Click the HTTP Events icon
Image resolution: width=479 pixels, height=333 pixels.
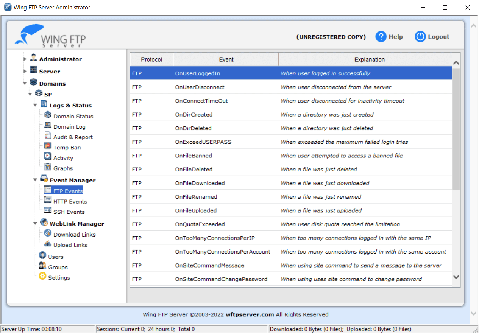click(48, 200)
